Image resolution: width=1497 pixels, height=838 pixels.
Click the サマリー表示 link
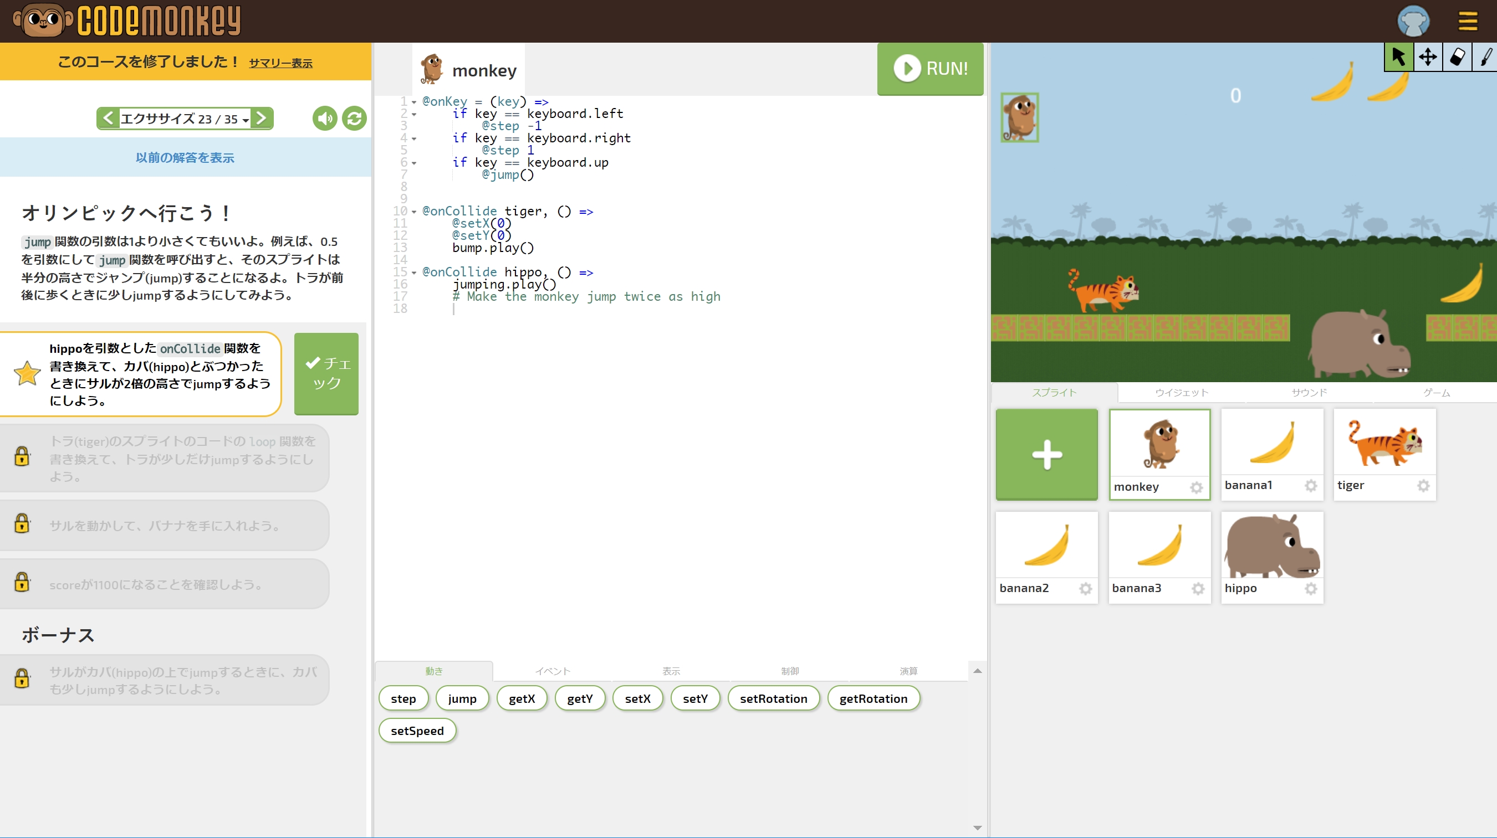click(280, 63)
